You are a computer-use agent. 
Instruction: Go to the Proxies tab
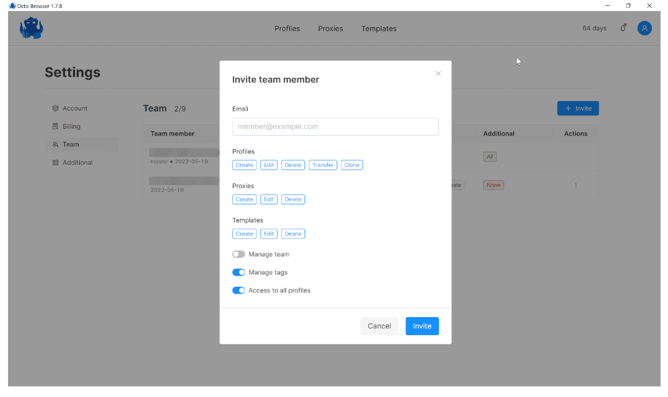pyautogui.click(x=331, y=28)
